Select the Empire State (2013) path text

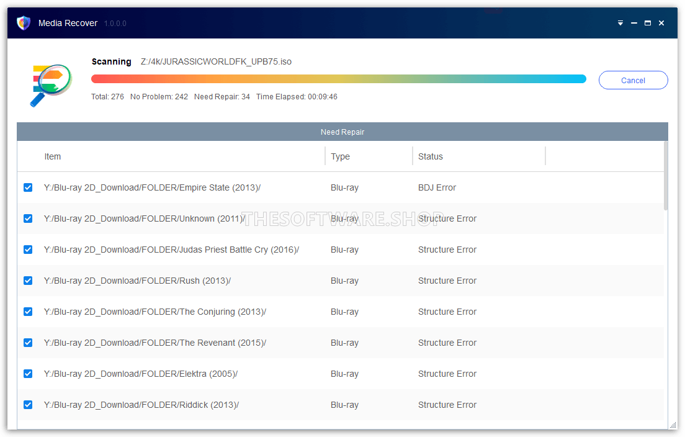coord(152,187)
